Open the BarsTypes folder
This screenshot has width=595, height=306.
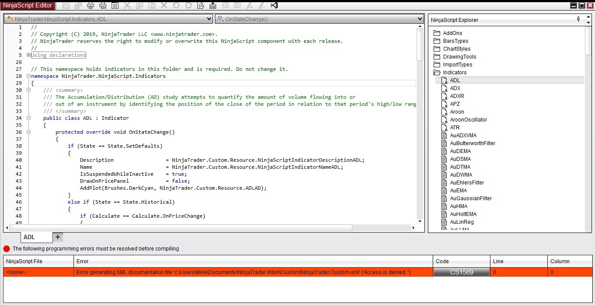click(451, 41)
